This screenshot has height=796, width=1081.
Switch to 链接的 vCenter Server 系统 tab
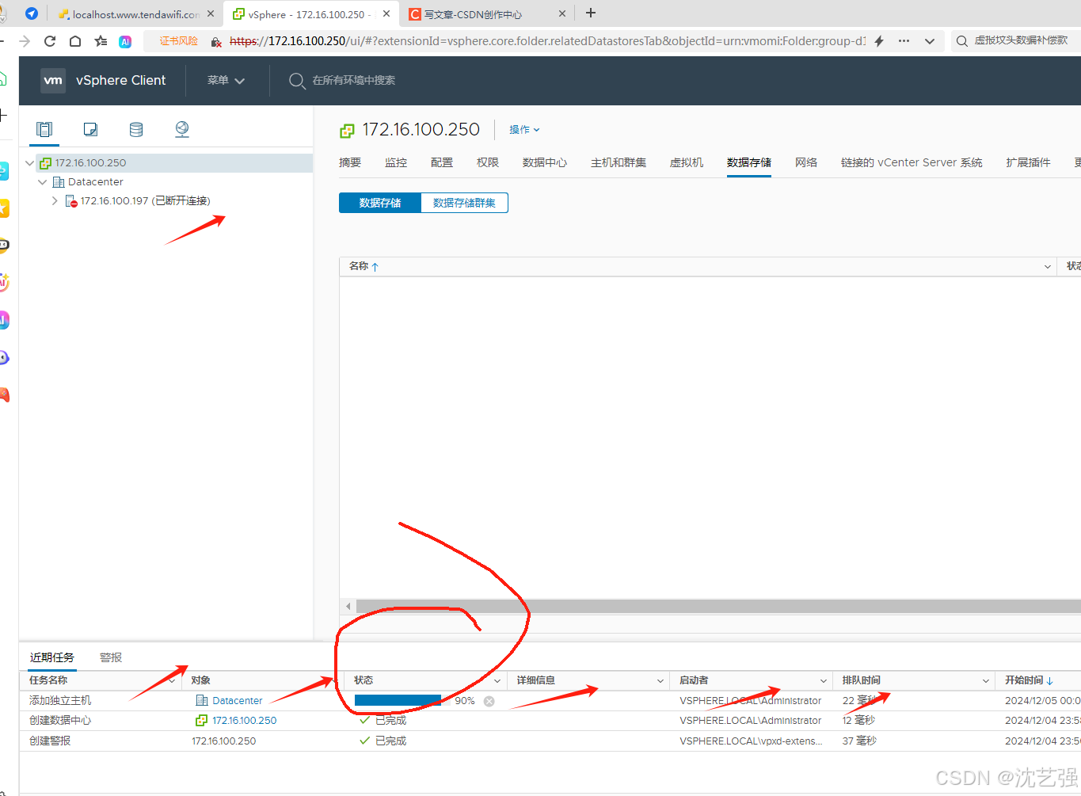[x=912, y=162]
